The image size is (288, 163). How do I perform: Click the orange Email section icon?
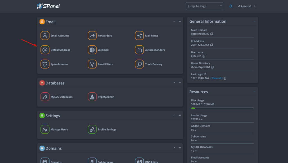42,22
